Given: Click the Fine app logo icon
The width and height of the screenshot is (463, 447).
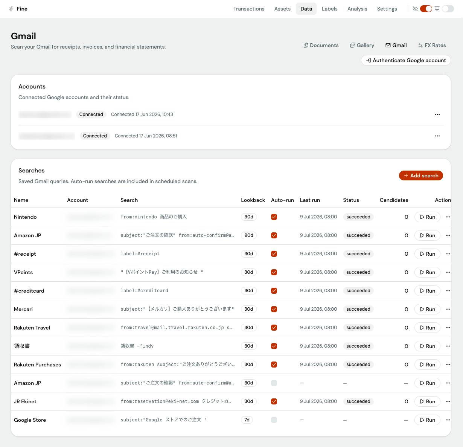Looking at the screenshot, I should coord(11,9).
